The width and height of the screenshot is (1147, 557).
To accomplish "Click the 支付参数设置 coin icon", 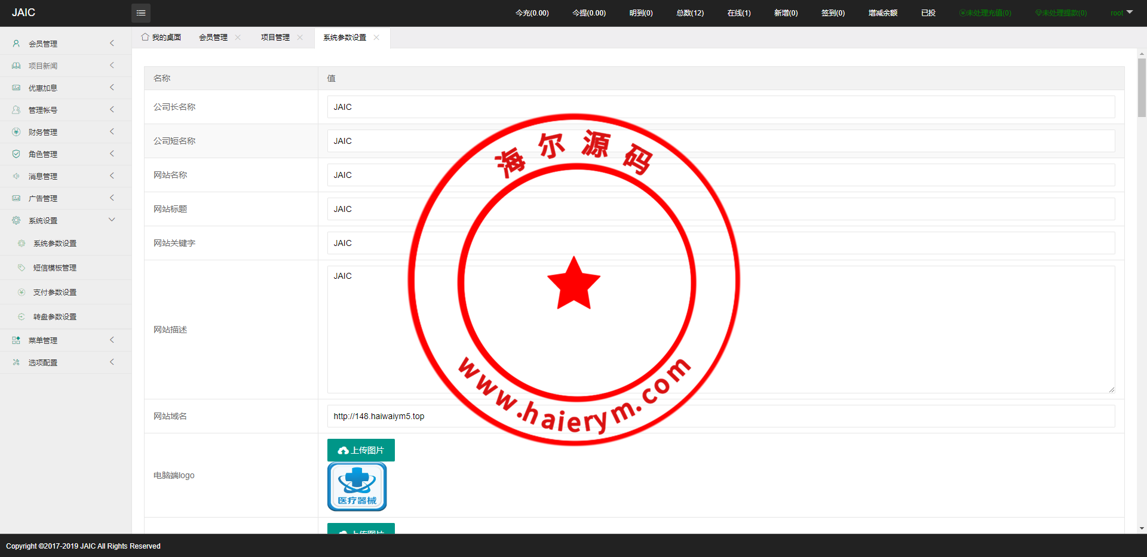I will coord(22,293).
